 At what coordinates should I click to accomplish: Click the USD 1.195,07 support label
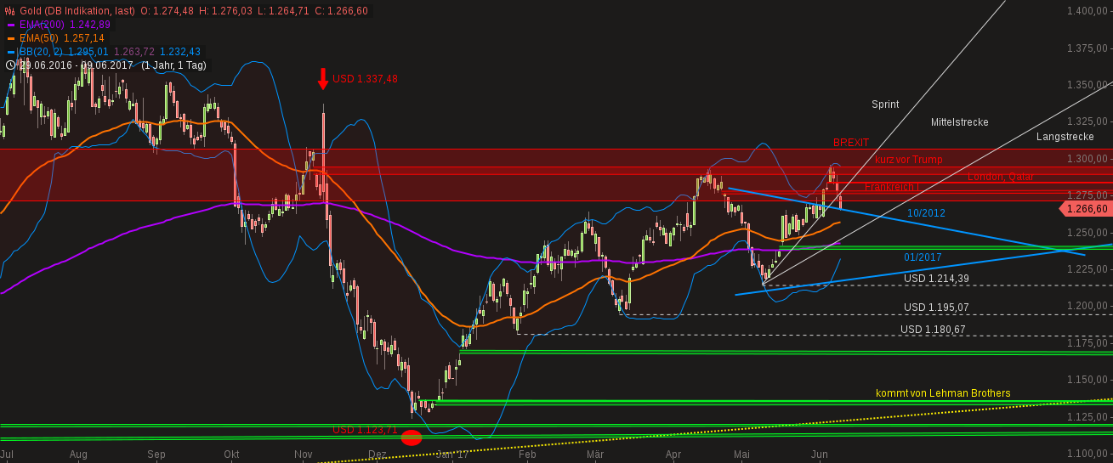pos(936,308)
